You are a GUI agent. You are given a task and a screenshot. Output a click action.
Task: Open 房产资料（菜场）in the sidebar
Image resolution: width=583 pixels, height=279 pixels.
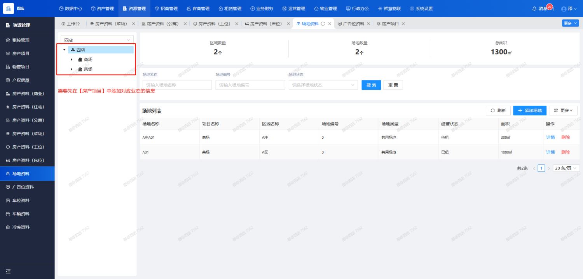pyautogui.click(x=27, y=134)
